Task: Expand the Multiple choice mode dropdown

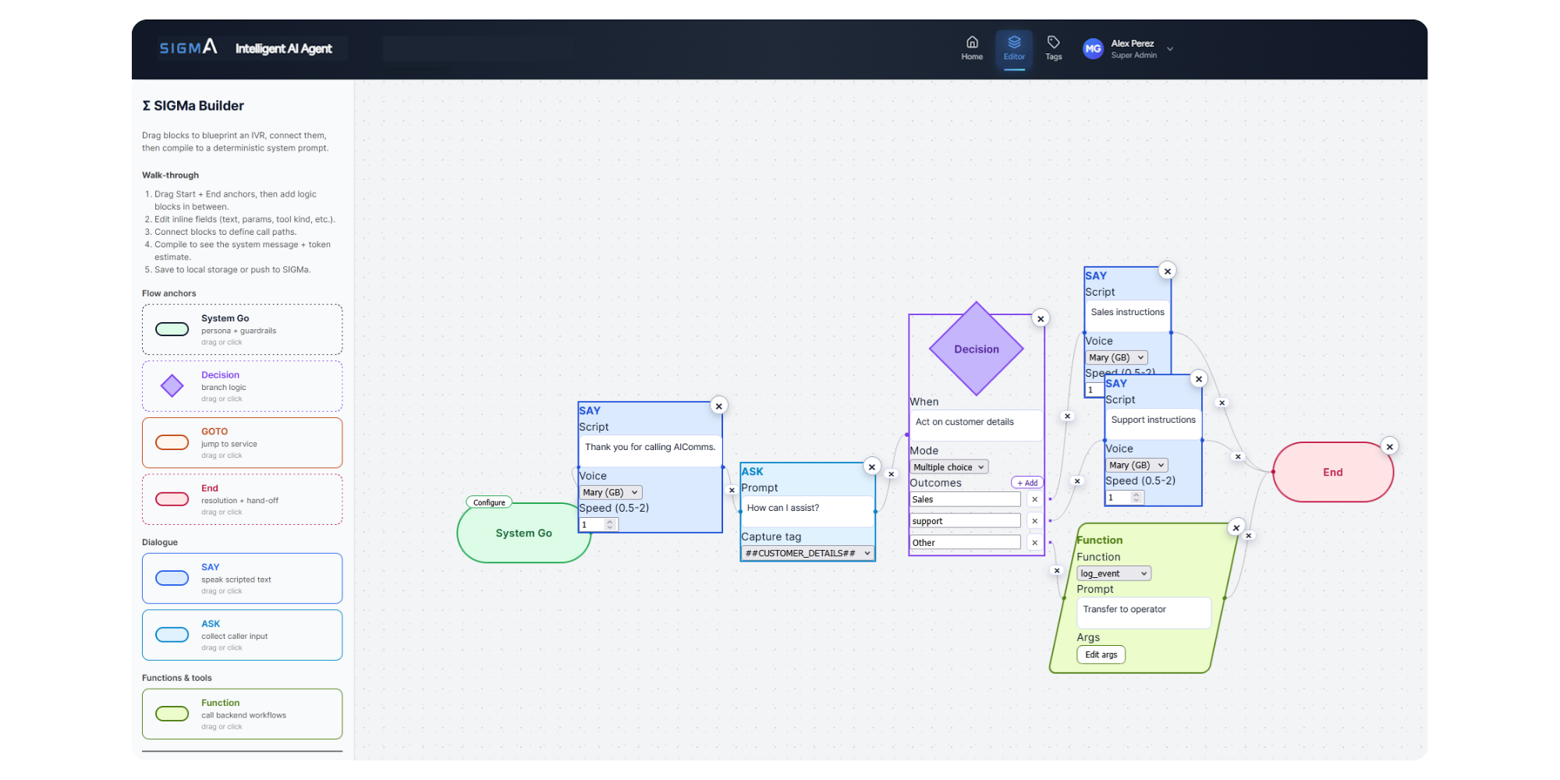Action: coord(948,467)
